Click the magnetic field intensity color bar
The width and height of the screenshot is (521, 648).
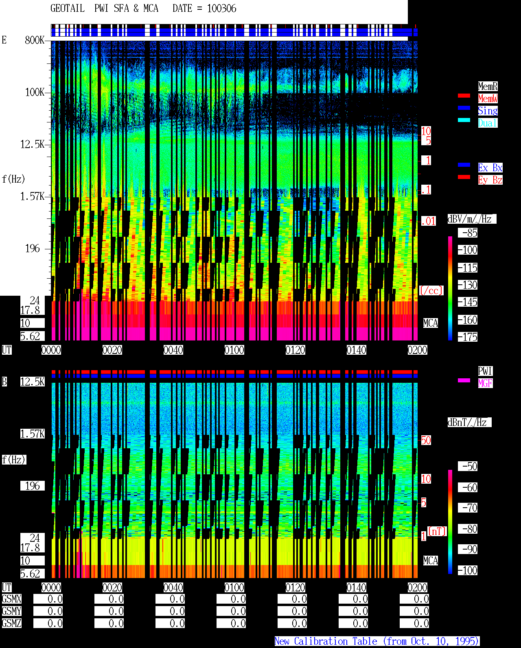450,522
